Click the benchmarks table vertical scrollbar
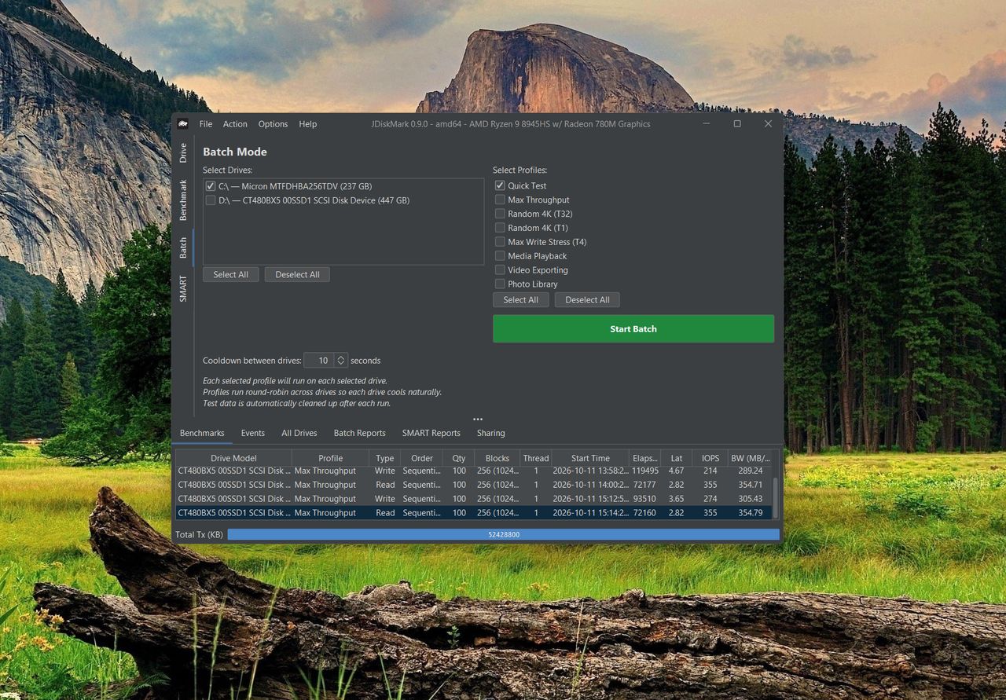 (x=776, y=497)
